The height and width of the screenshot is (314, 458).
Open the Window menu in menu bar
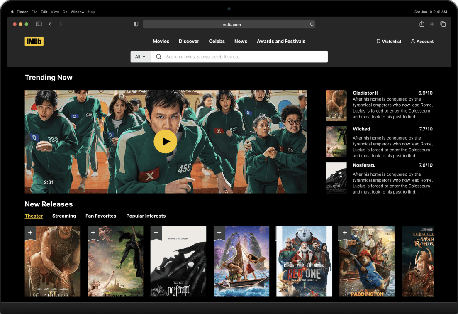78,12
